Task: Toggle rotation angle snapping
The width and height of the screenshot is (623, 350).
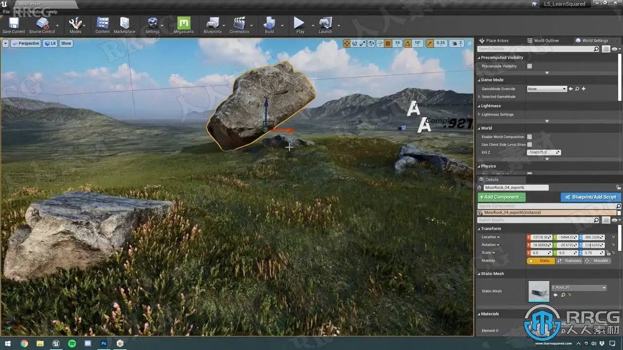Action: point(408,43)
